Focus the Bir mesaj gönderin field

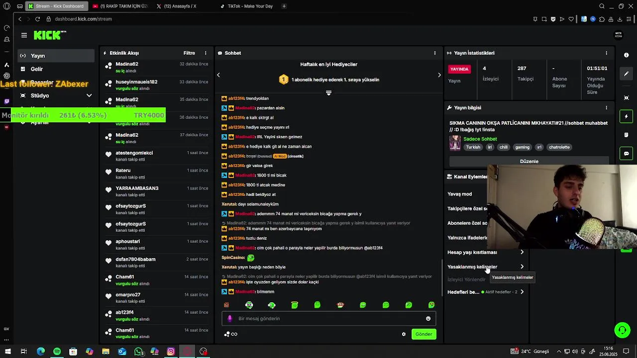click(x=328, y=319)
